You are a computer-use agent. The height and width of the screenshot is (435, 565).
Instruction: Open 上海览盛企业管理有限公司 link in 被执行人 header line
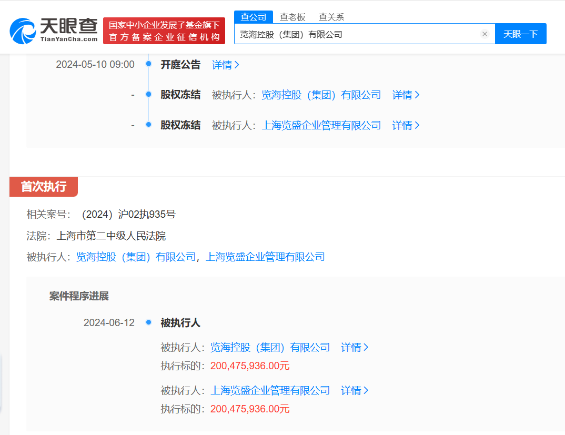[x=265, y=257]
